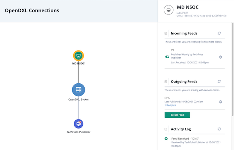The height and width of the screenshot is (150, 234).
Task: Click the MD NSOC panel title
Action: pyautogui.click(x=188, y=7)
